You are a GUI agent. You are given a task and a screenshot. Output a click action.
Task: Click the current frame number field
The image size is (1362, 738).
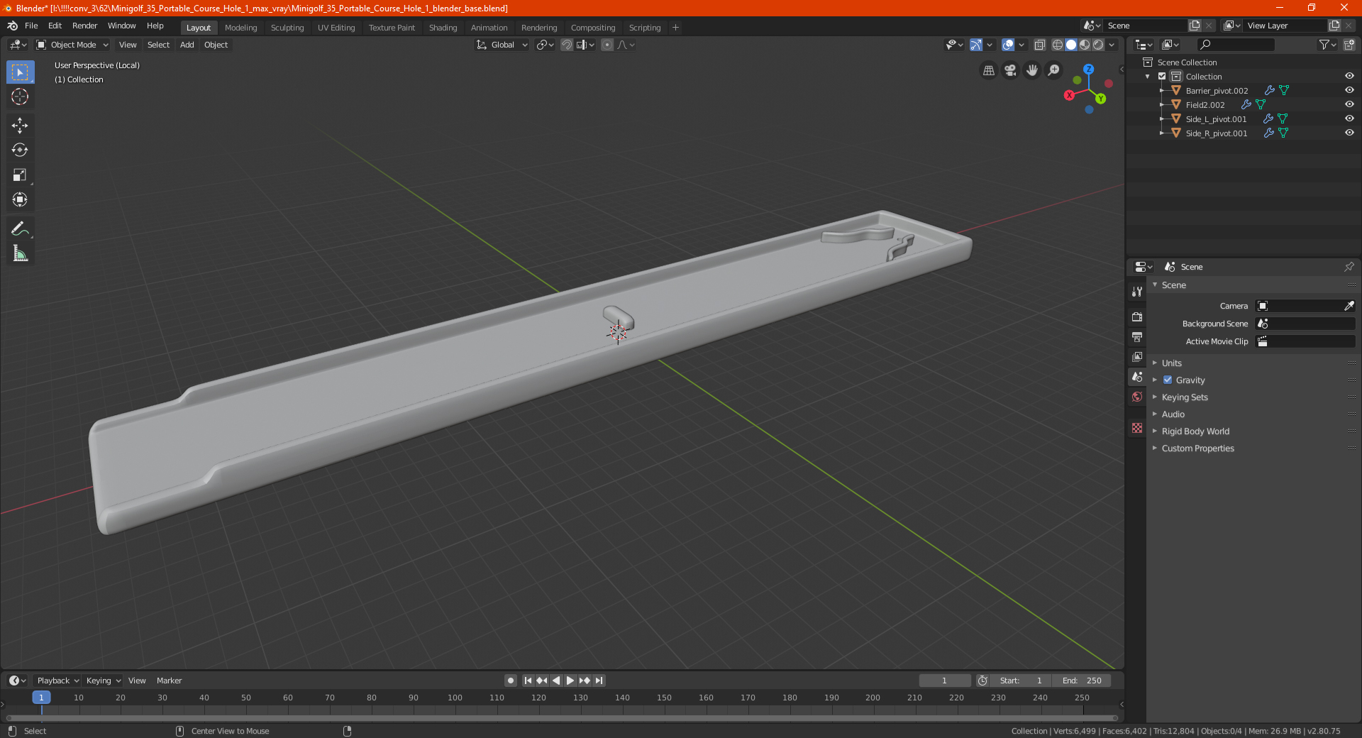click(x=944, y=681)
